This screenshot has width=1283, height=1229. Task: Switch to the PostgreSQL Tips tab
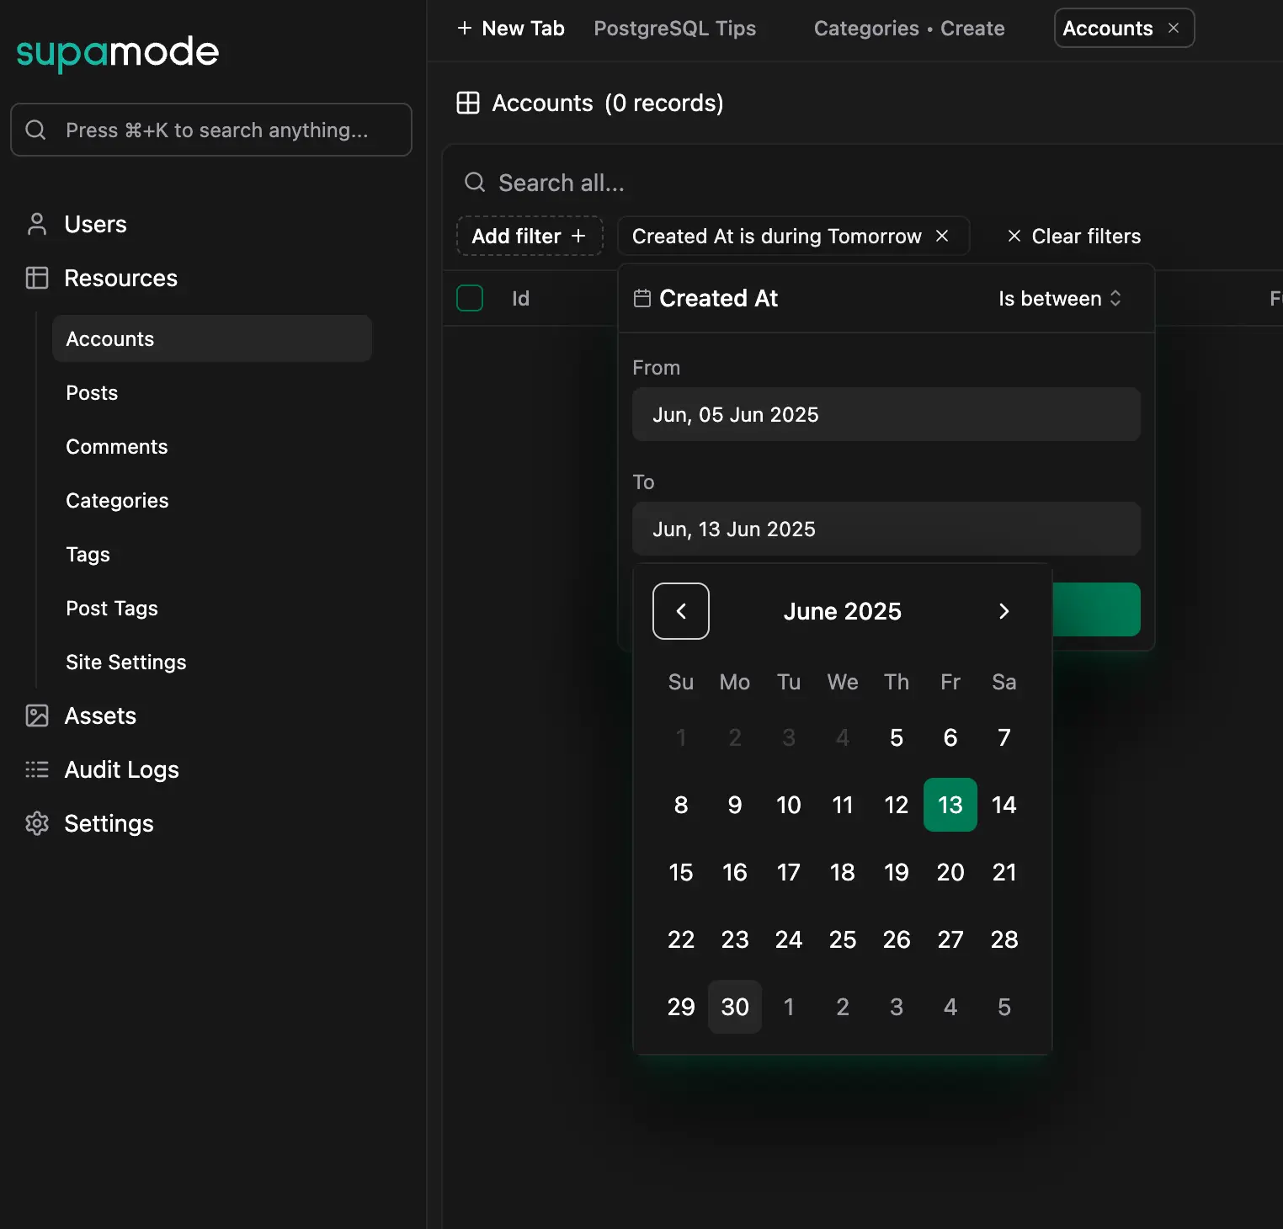point(674,29)
